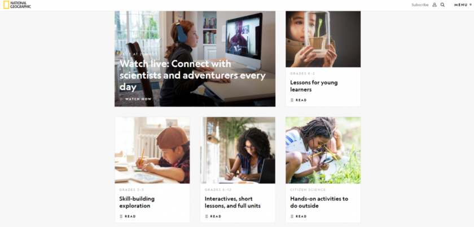Click read icon under Hands-on activities
Screen dimensions: 474x227
coord(292,216)
